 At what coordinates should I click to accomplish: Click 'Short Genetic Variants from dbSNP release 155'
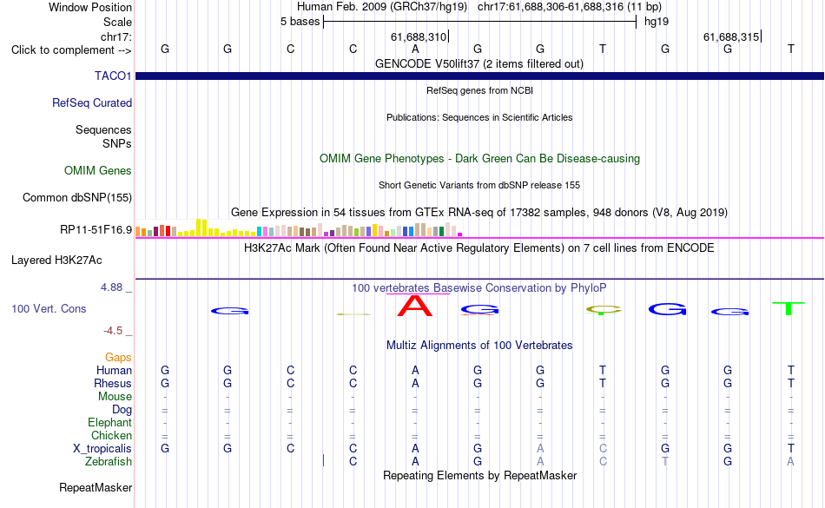(479, 185)
